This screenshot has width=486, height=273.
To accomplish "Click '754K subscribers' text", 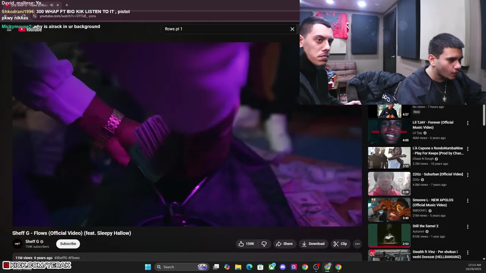I will click(x=37, y=247).
